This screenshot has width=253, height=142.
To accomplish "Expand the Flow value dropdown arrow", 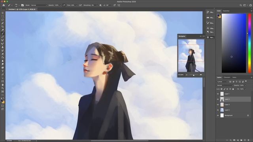I will [76, 5].
